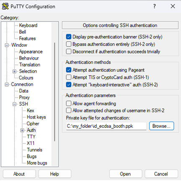Expand the Auth tree node
The image size is (181, 183).
coord(22,130)
